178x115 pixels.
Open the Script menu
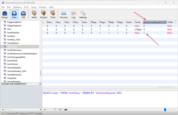[34, 7]
